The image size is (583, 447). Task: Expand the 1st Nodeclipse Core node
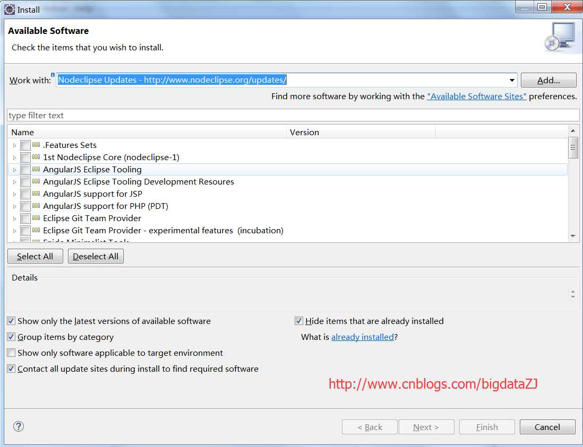click(x=14, y=157)
